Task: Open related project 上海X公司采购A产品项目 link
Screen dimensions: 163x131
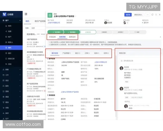Action: pyautogui.click(x=70, y=92)
